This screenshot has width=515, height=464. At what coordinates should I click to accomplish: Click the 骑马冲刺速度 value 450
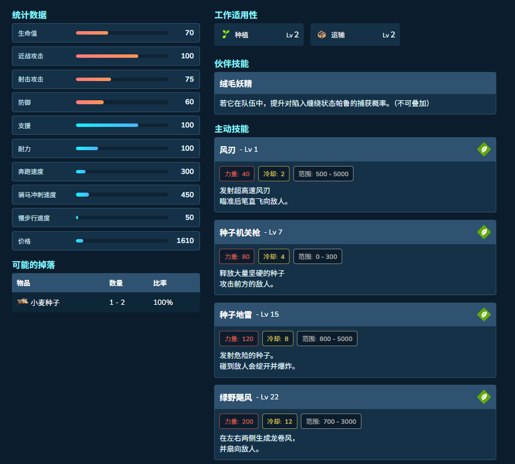click(187, 195)
